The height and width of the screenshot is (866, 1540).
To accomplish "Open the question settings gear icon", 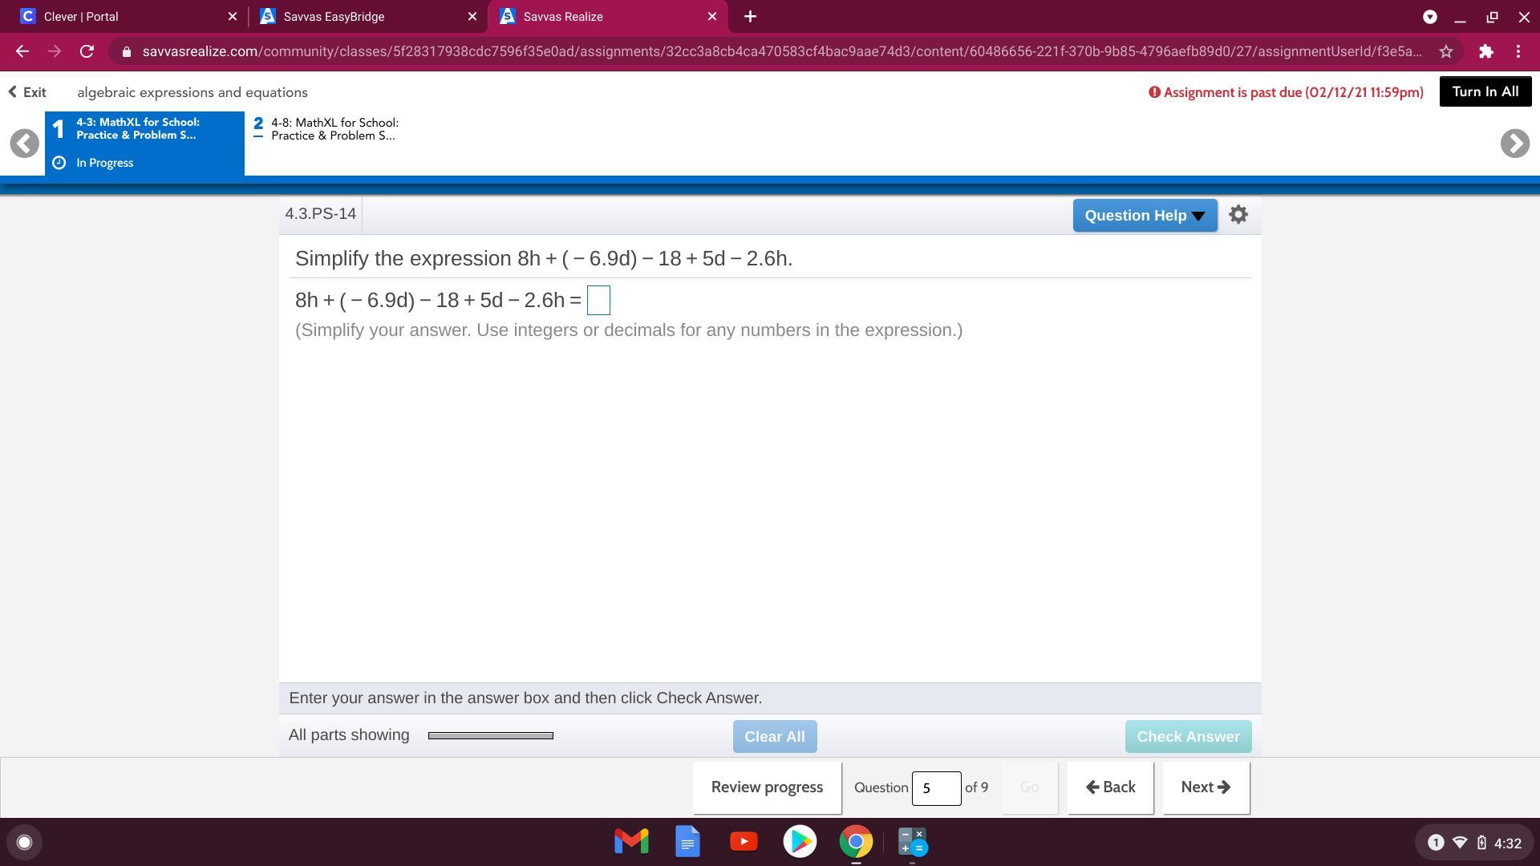I will click(x=1238, y=215).
